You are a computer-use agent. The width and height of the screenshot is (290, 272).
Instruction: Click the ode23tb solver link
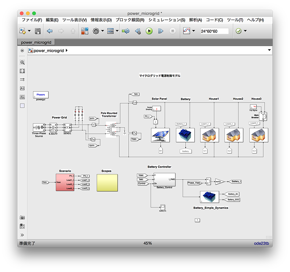(x=261, y=243)
